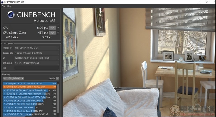
Task: Select ranking row AMD Ryzen Threadripper
Action: pos(30,90)
